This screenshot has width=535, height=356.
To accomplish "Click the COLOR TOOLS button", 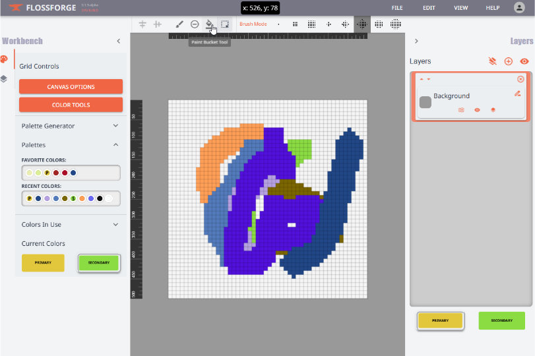I will click(71, 105).
